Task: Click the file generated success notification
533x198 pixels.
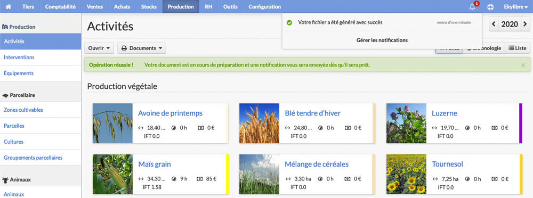Action: [x=382, y=22]
